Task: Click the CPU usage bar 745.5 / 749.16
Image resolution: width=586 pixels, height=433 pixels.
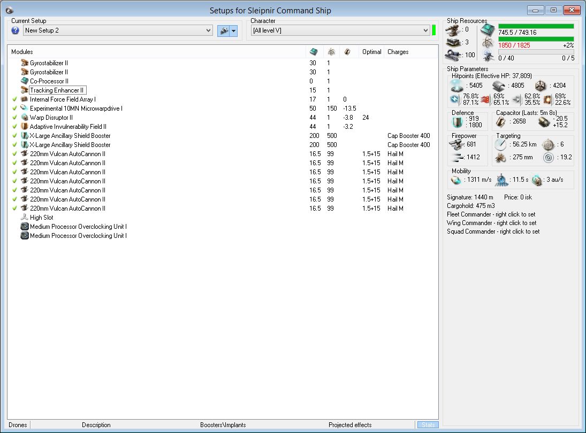Action: pyautogui.click(x=536, y=27)
